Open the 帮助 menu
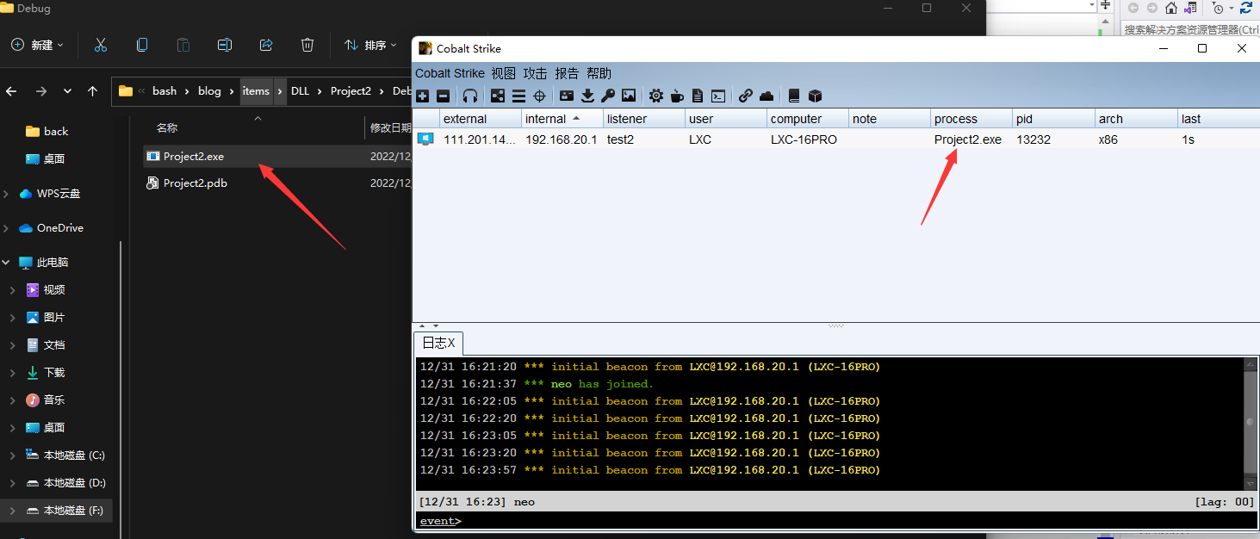1260x539 pixels. [x=599, y=73]
